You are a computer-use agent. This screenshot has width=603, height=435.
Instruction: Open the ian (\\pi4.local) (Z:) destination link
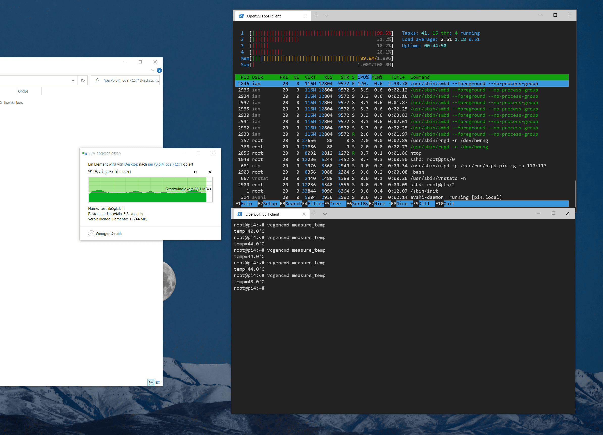[x=164, y=164]
